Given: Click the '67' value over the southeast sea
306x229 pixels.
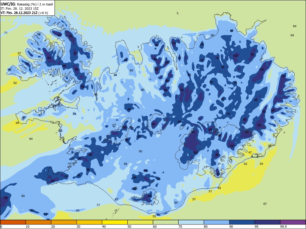Looking at the screenshot, I should click(x=265, y=204).
